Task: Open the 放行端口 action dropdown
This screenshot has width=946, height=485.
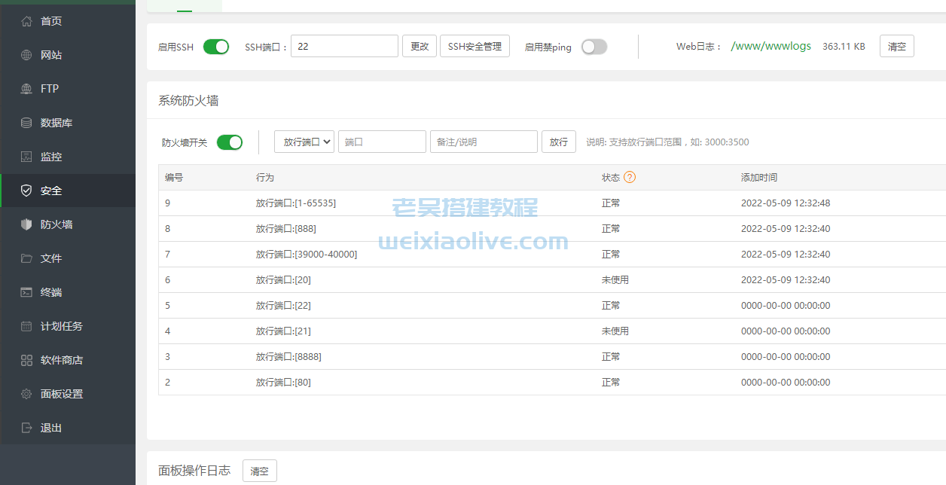Action: (304, 142)
